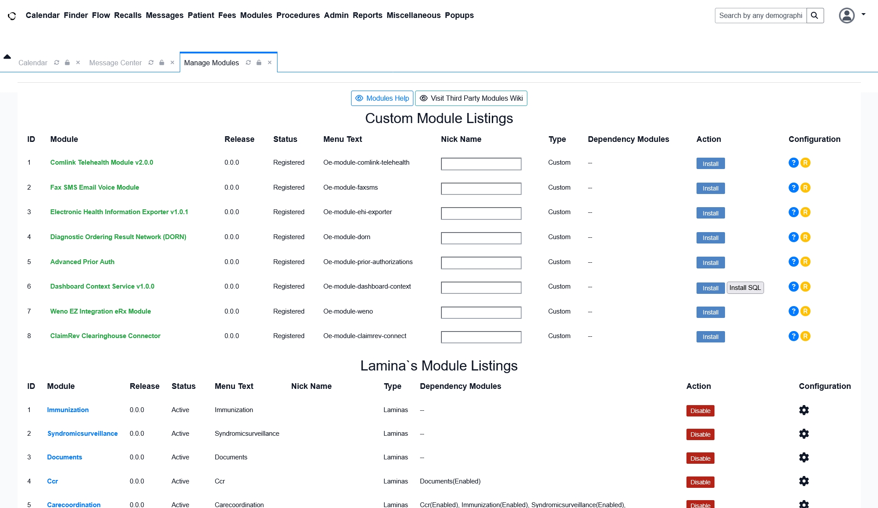Click the R icon for Fax SMS module
Viewport: 878px width, 508px height.
(x=805, y=187)
